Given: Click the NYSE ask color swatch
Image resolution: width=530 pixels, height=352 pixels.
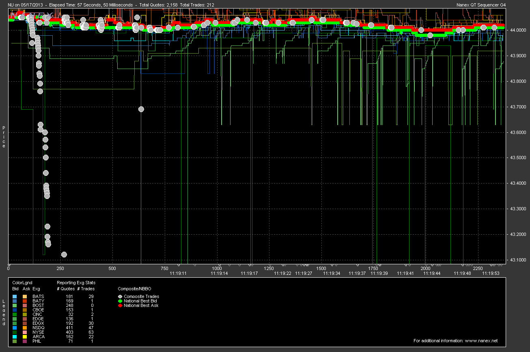Looking at the screenshot, I should (x=25, y=332).
